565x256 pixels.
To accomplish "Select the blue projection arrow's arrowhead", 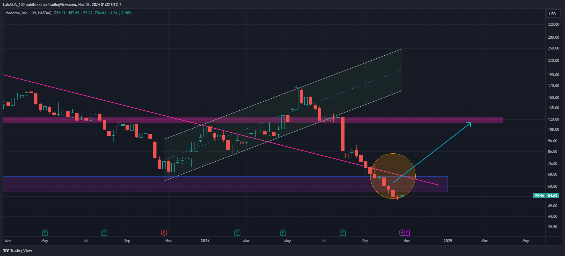I will coord(469,124).
